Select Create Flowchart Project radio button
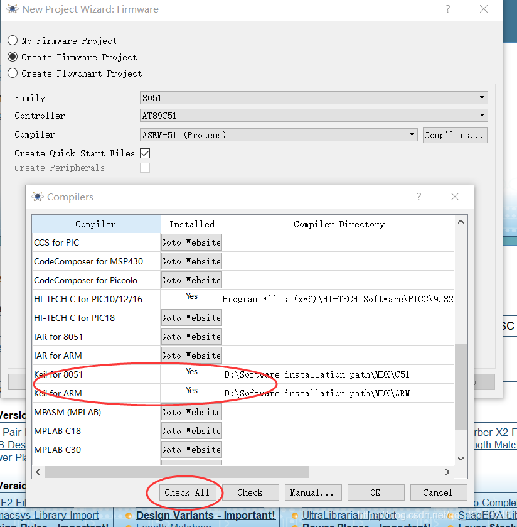 click(x=13, y=73)
